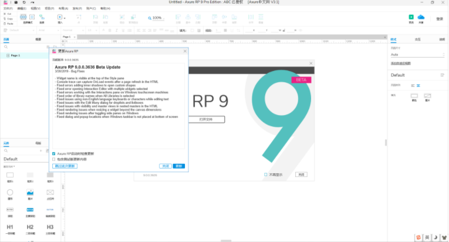Viewport: 449px width, 242px height.
Task: Switch to the 母版 masters tab
Action: pyautogui.click(x=38, y=143)
